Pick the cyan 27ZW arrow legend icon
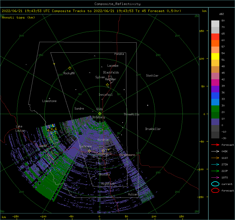Screen dimensions: 235x220 point(215,165)
